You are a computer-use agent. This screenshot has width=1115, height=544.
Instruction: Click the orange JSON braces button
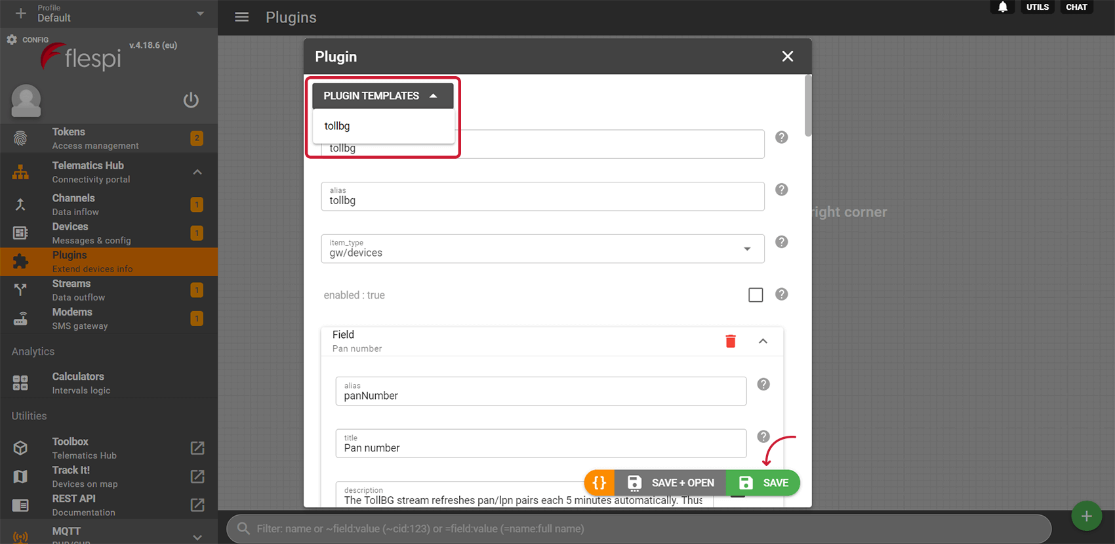pyautogui.click(x=599, y=483)
